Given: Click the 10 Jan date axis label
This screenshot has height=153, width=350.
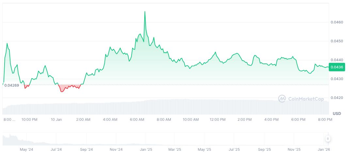Looking at the screenshot, I should (56, 119).
